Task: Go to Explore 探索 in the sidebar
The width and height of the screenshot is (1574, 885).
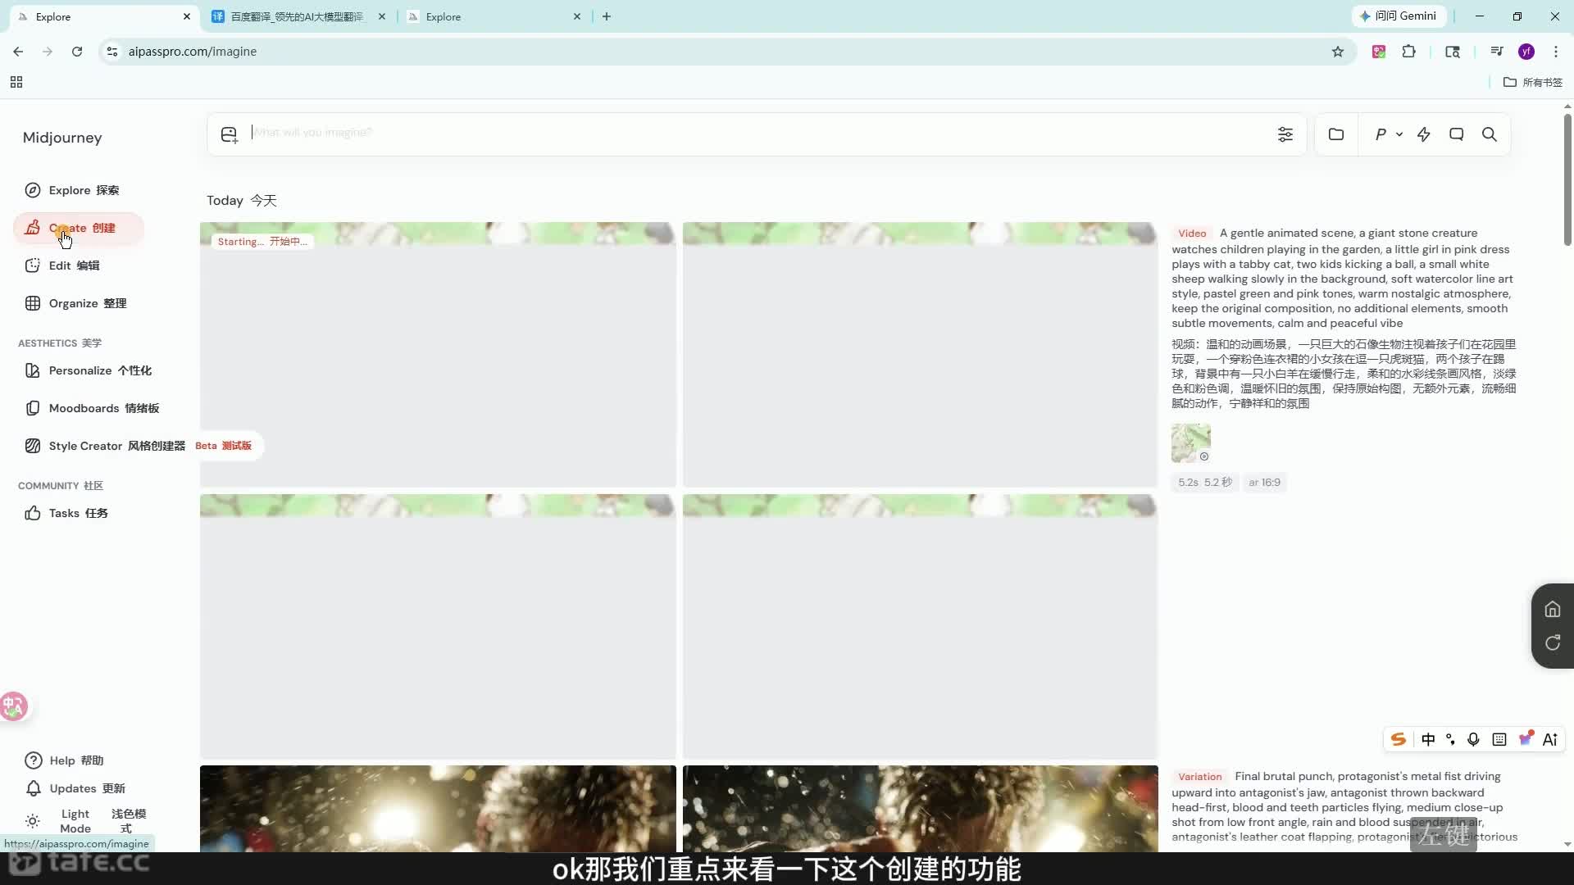Action: (x=79, y=190)
